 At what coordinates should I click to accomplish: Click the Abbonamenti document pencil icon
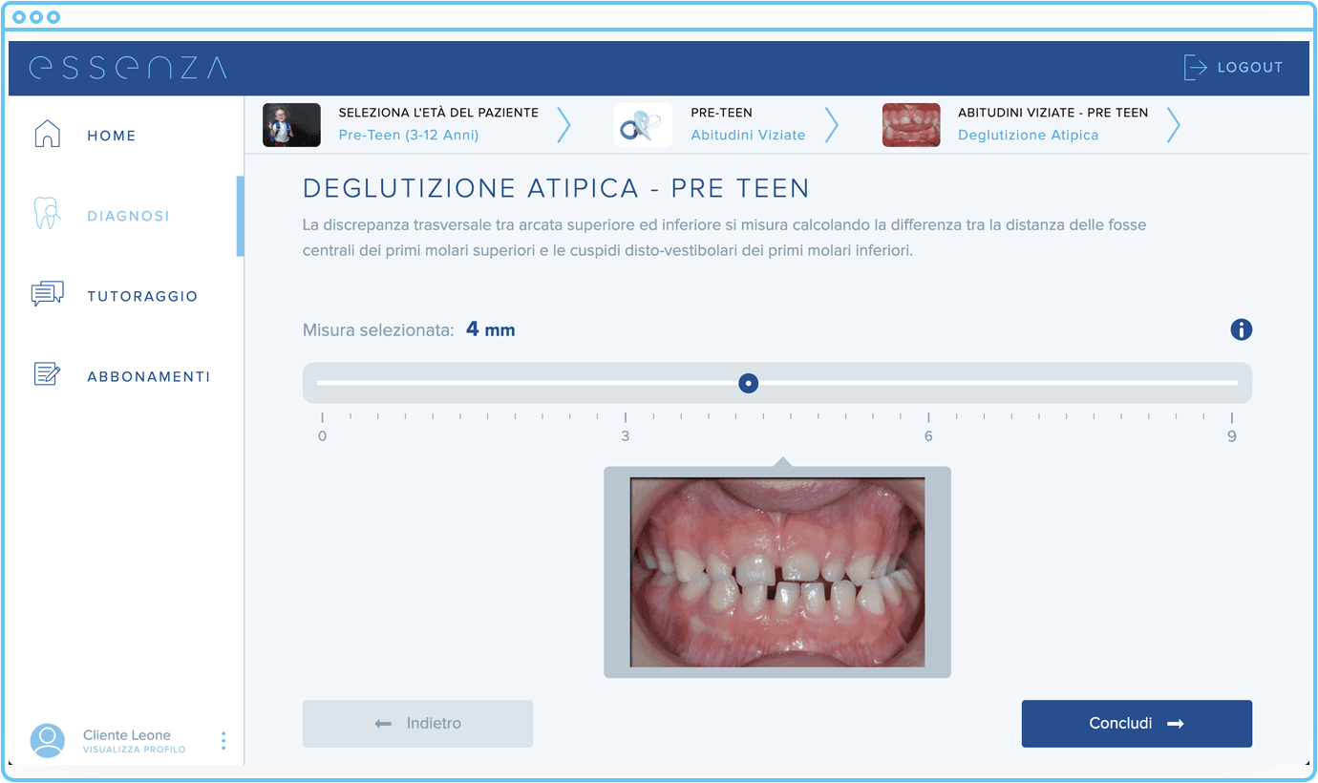(x=47, y=374)
